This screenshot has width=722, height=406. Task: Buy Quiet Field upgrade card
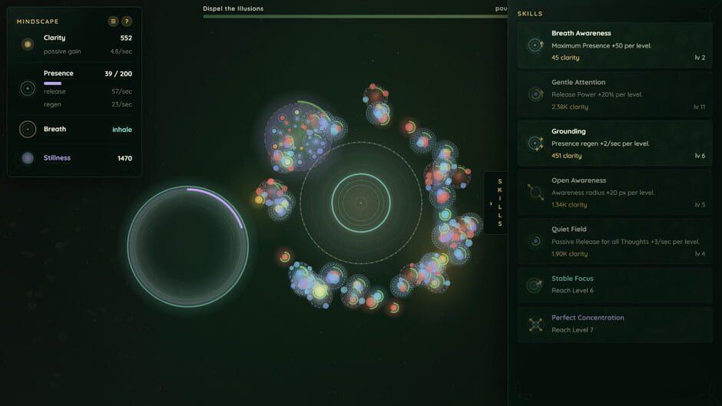[x=614, y=241]
